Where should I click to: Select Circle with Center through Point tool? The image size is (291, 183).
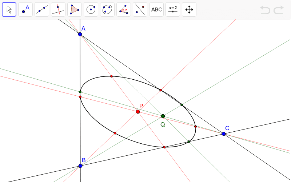91,9
